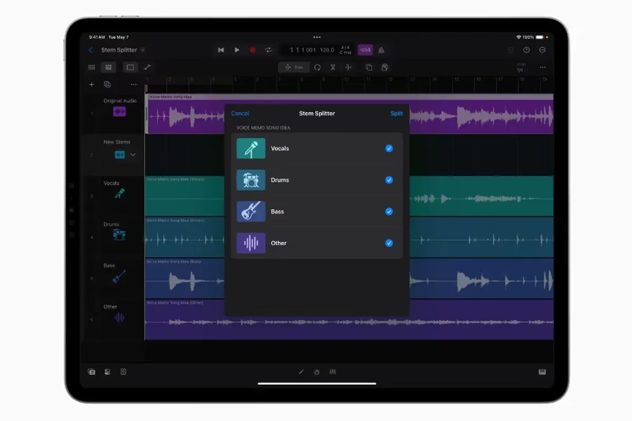Click the 'VOICE MEMO SONG IDEA' dialog heading
The image size is (632, 421).
263,128
